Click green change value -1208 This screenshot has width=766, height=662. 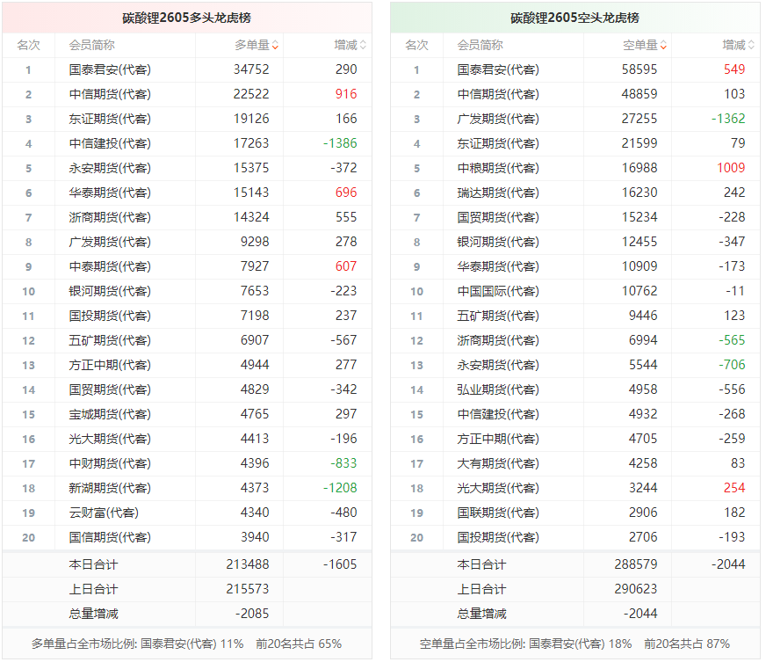(x=340, y=488)
